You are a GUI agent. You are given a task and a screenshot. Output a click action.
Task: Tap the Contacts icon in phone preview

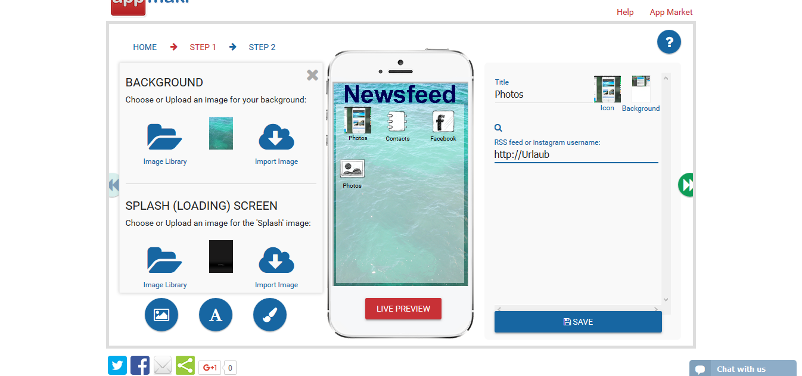(397, 123)
